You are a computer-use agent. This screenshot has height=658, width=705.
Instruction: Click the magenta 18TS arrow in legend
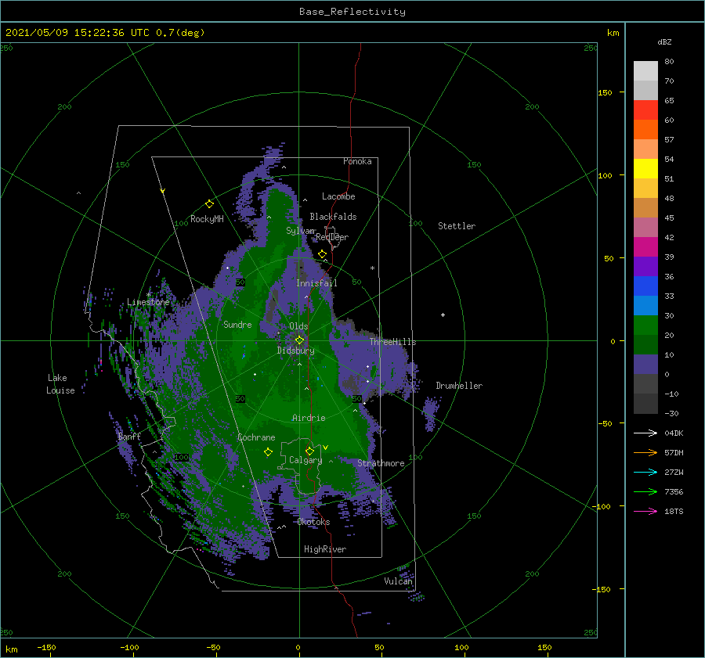645,511
